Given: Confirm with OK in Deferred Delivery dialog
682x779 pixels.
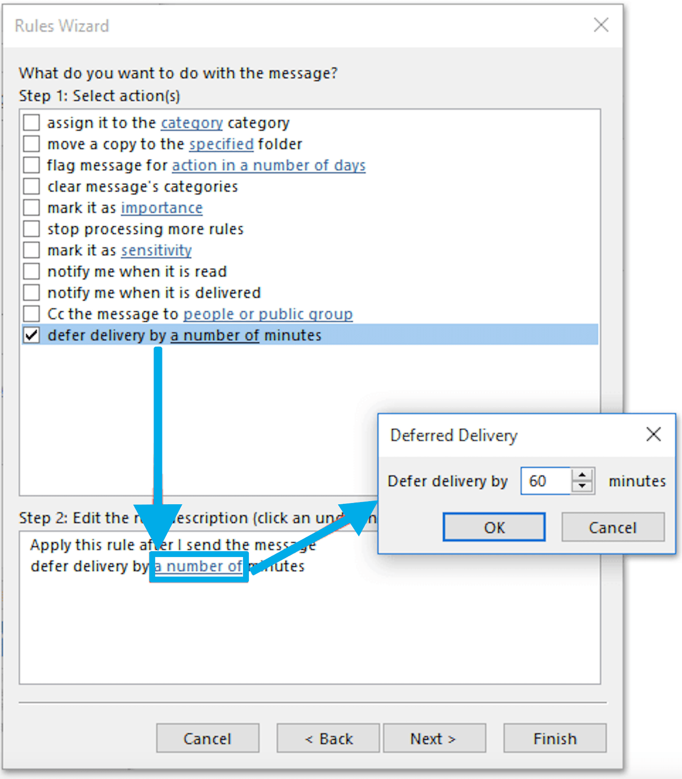Looking at the screenshot, I should (493, 527).
